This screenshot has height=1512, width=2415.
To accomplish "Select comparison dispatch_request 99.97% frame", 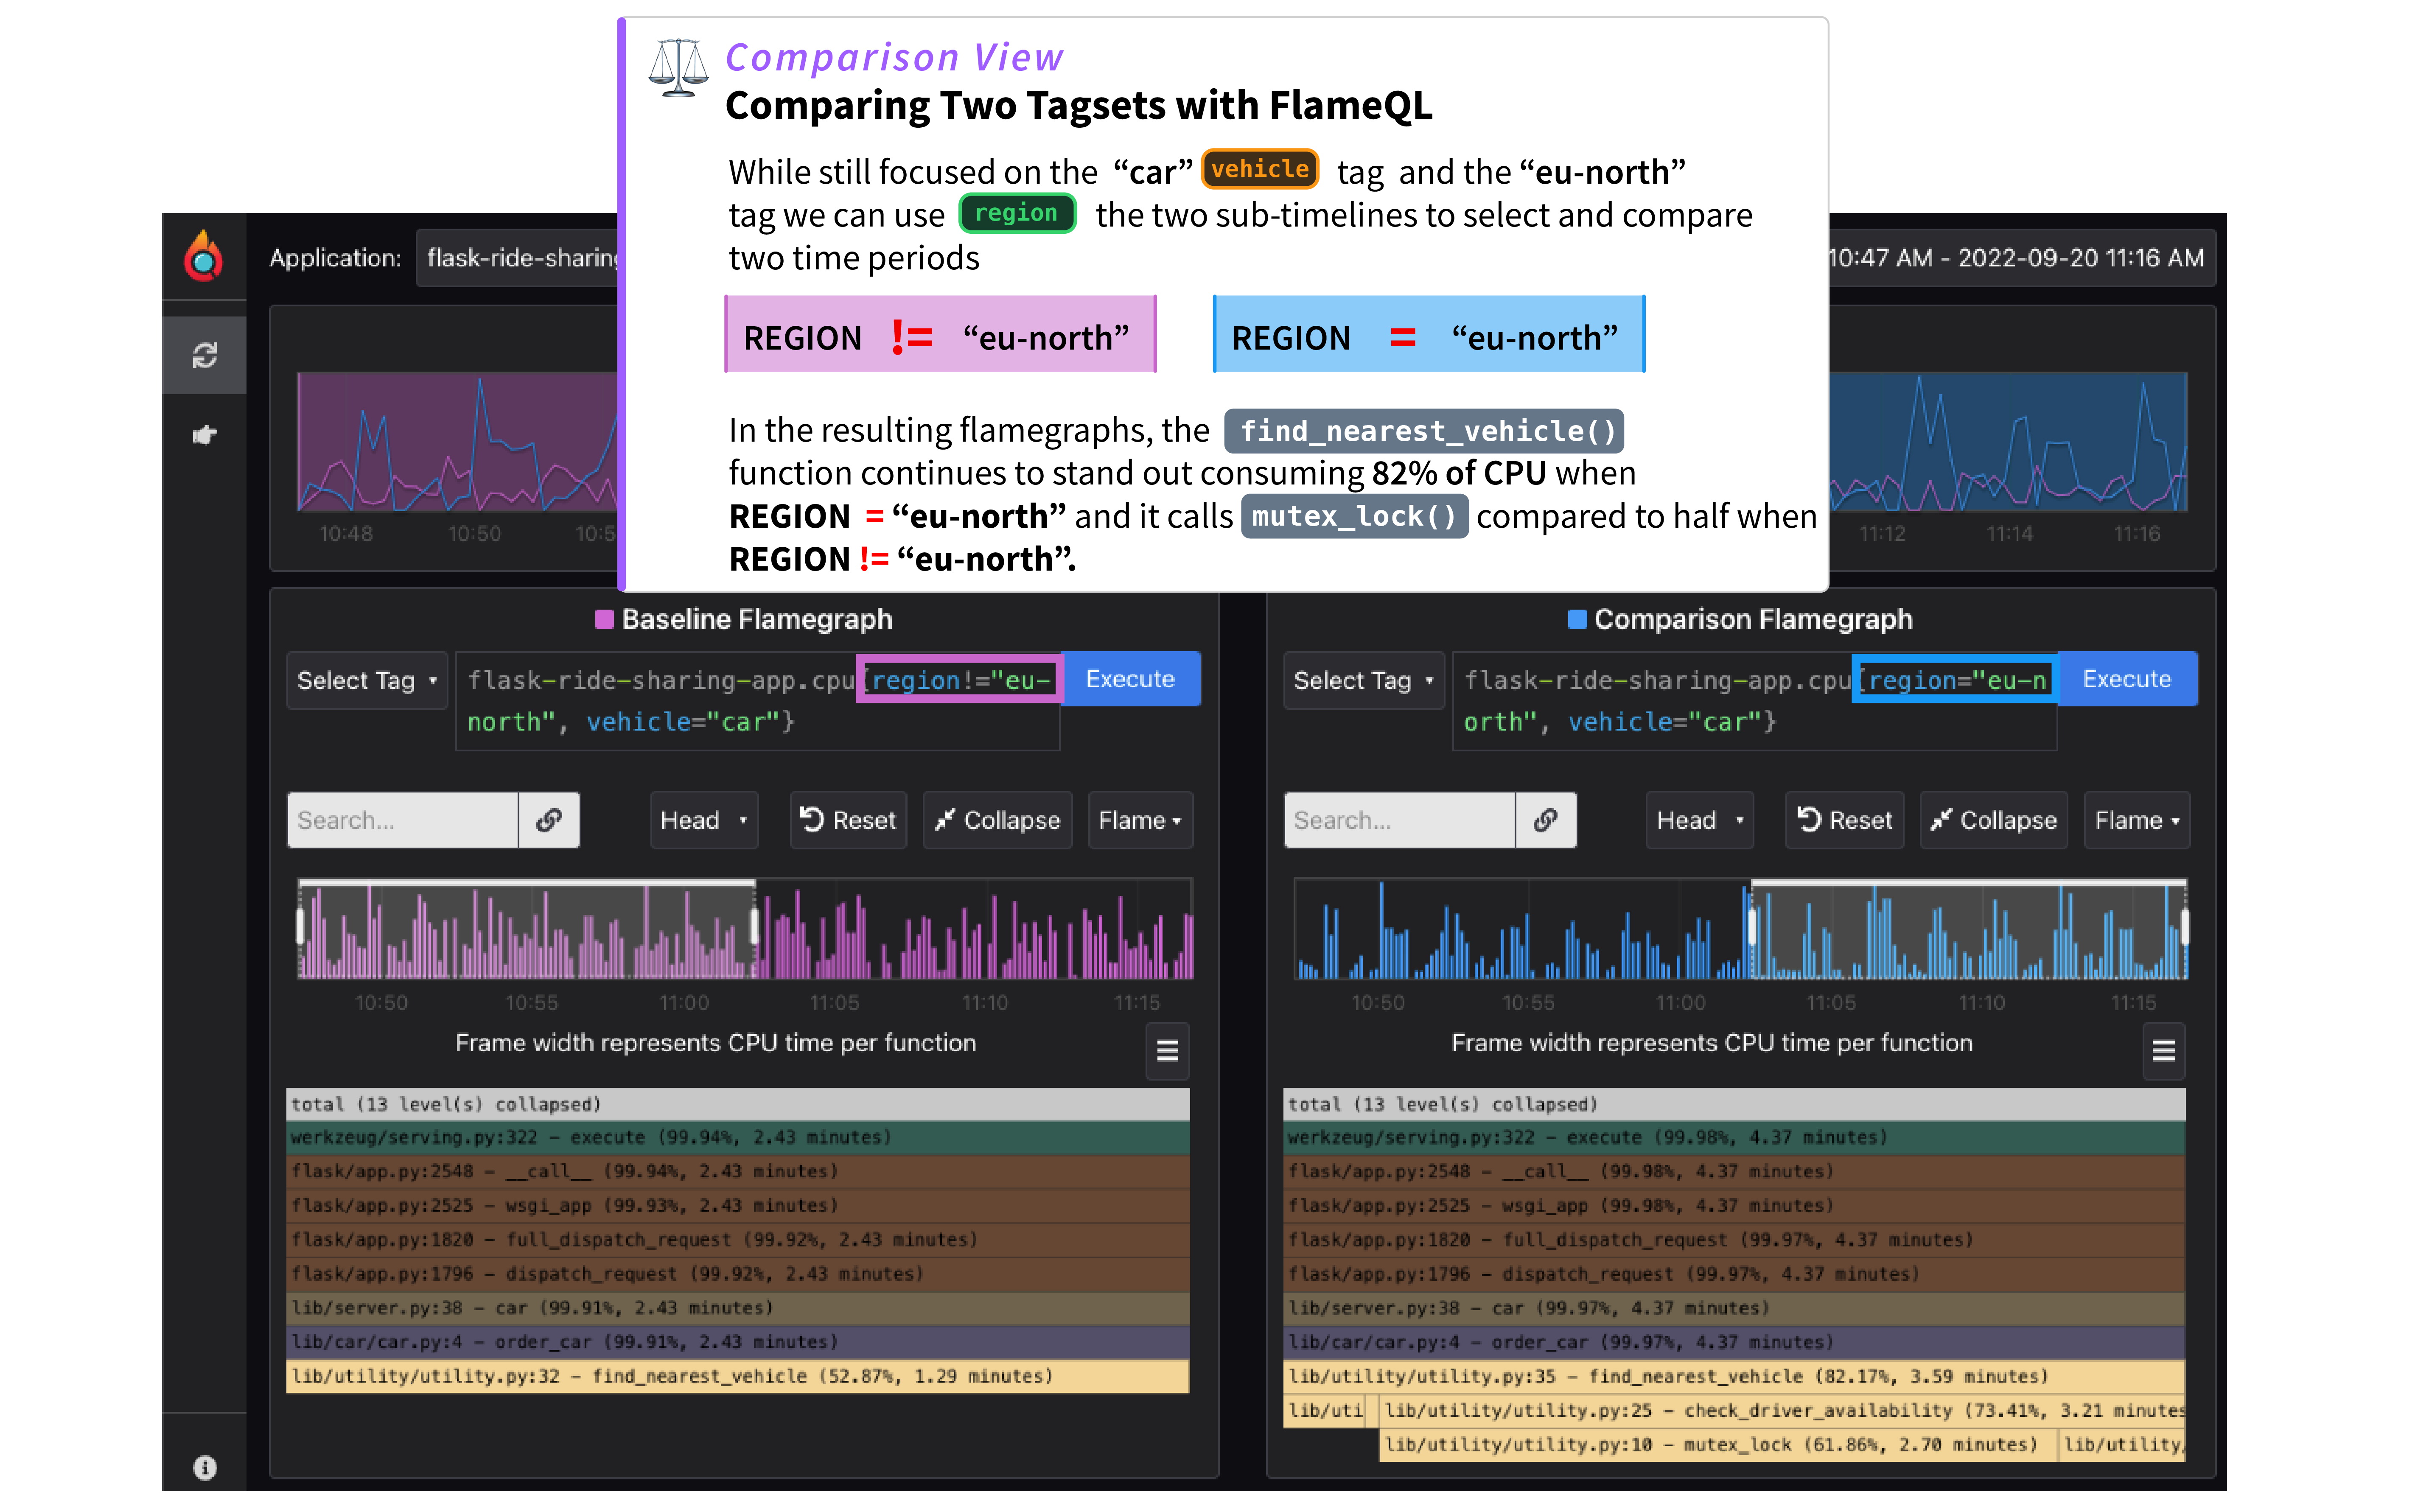I will (x=1734, y=1274).
